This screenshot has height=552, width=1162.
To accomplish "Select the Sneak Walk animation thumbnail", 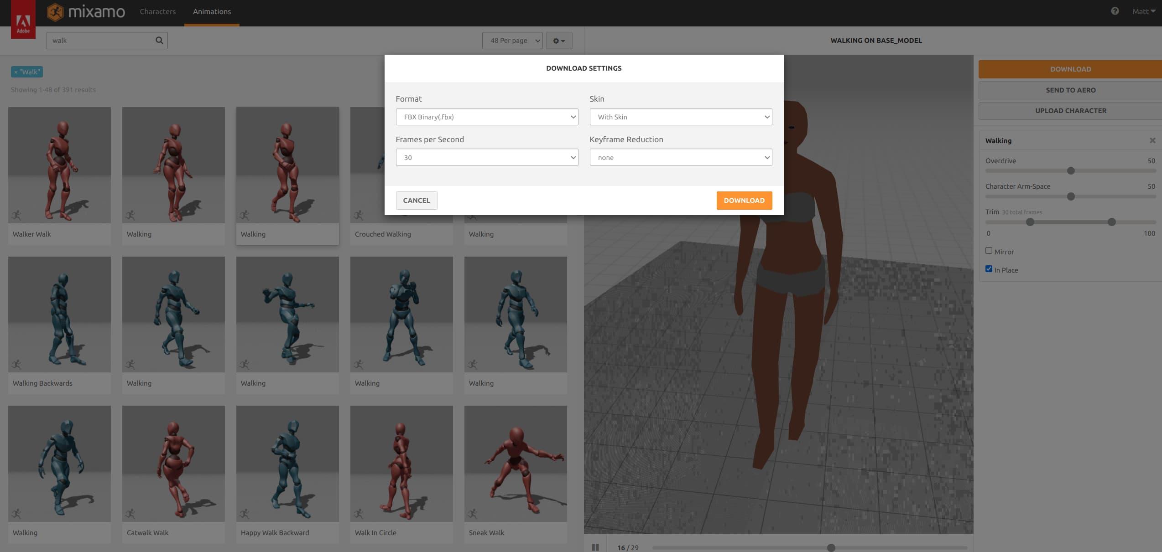I will point(516,464).
